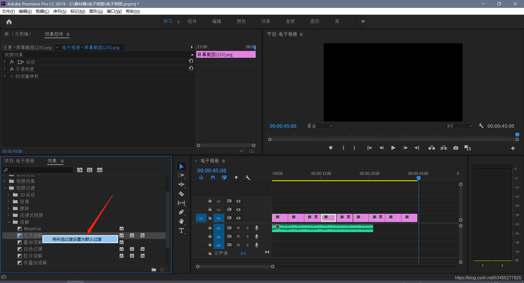Click Extract button in program monitor
The image size is (524, 283).
coord(444,148)
